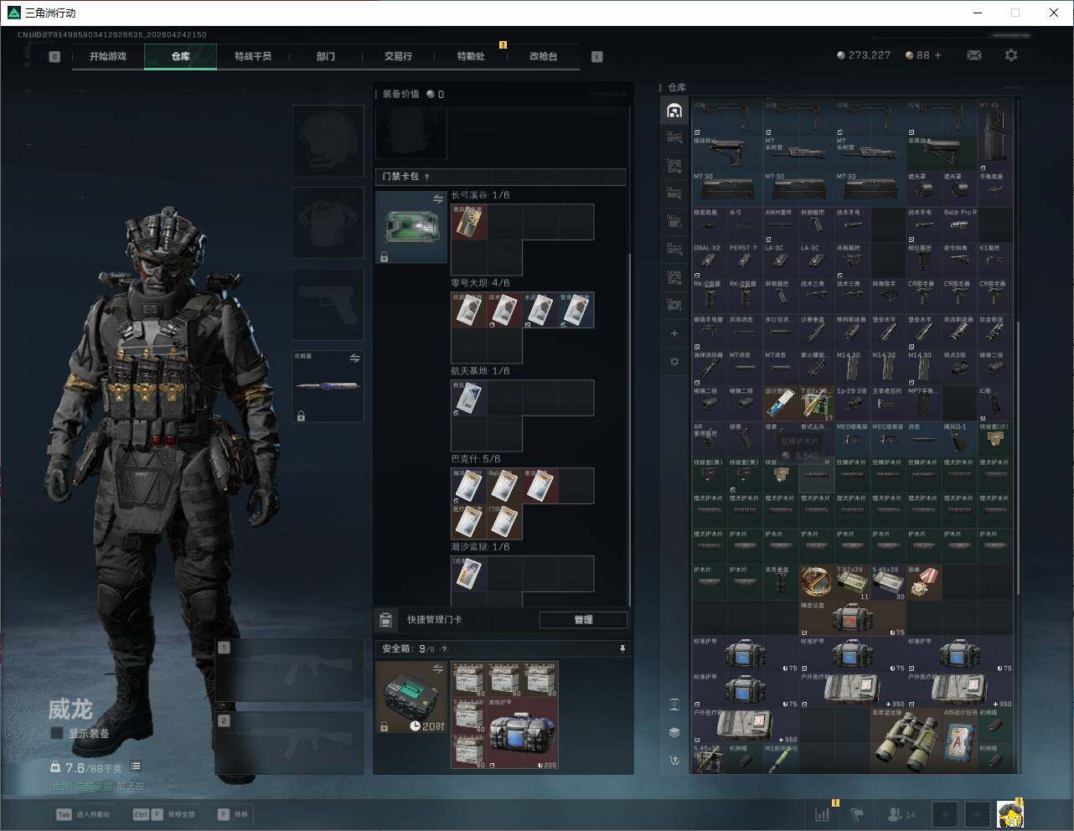Open the mail envelope icon

974,55
